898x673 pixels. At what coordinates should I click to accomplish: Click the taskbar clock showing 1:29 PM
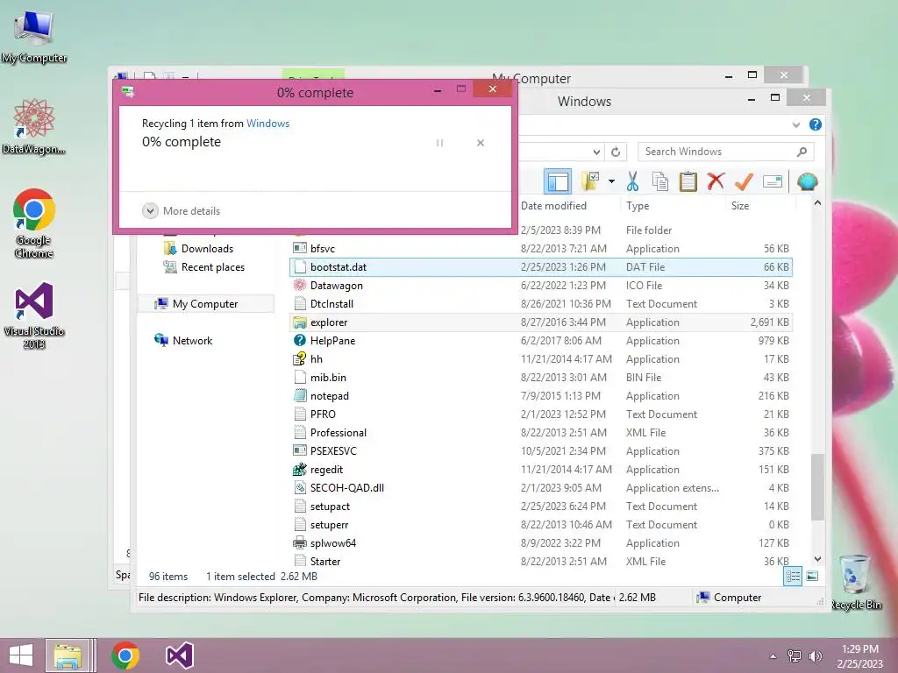pyautogui.click(x=859, y=656)
